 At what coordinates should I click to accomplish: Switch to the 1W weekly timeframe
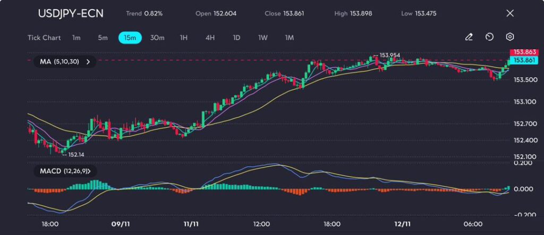262,38
